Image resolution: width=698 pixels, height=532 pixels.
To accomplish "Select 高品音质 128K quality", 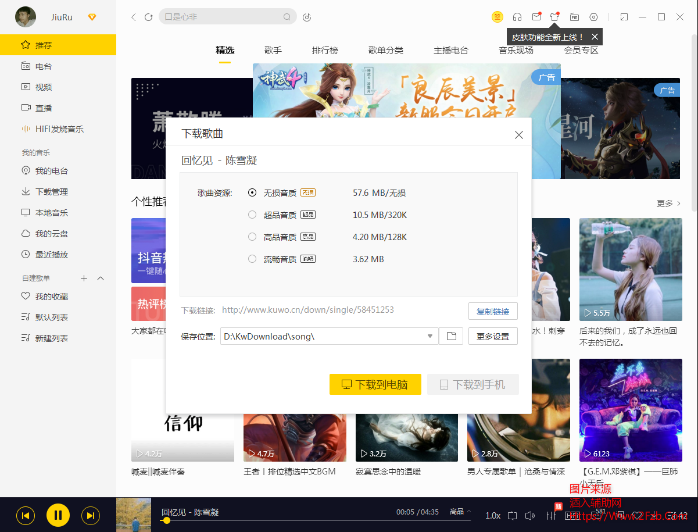I will pyautogui.click(x=252, y=237).
